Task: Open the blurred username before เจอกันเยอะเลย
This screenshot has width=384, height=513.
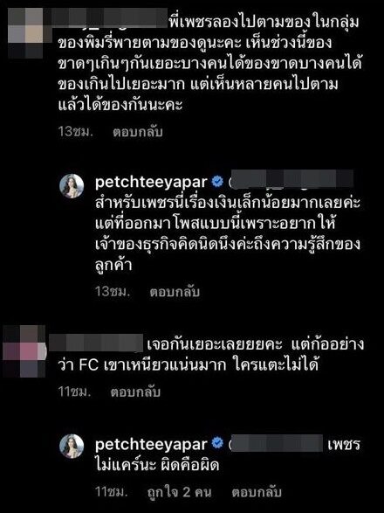Action: point(96,343)
